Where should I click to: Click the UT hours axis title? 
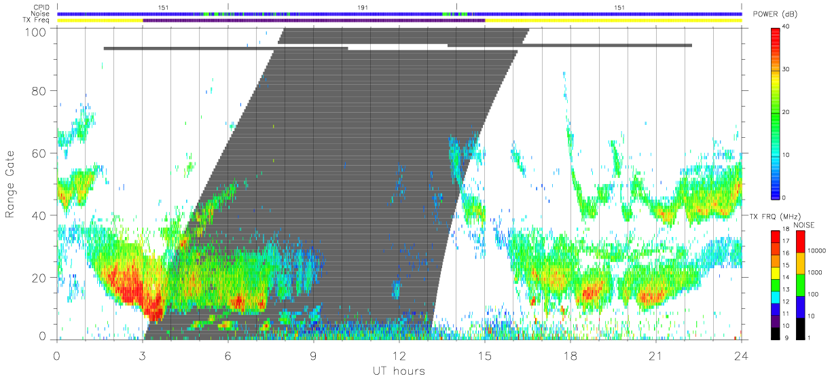(x=398, y=371)
